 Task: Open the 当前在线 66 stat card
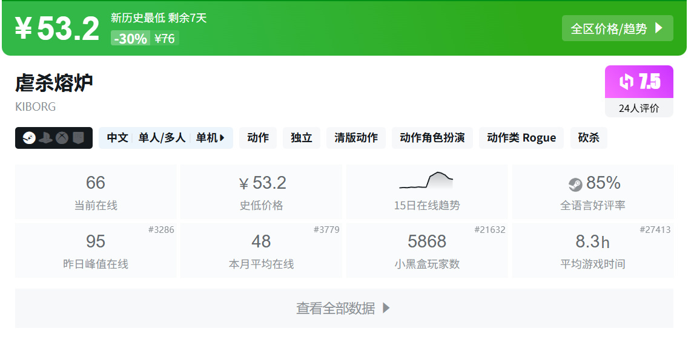tap(96, 192)
